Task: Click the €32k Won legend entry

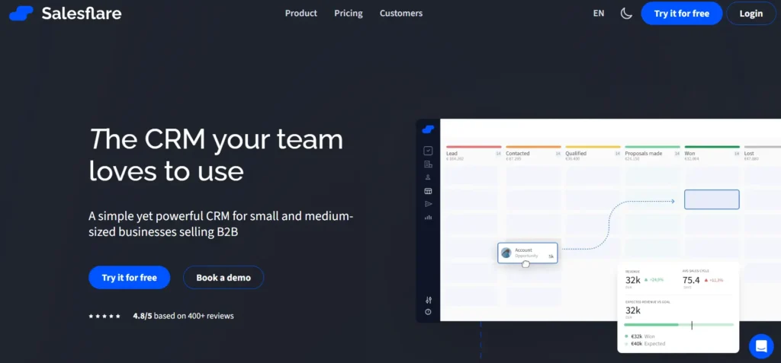Action: (x=640, y=336)
